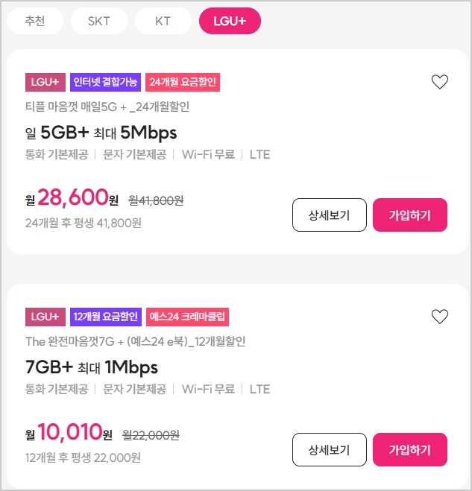The image size is (472, 491).
Task: Click the LGU+ badge on second plan
Action: point(45,317)
